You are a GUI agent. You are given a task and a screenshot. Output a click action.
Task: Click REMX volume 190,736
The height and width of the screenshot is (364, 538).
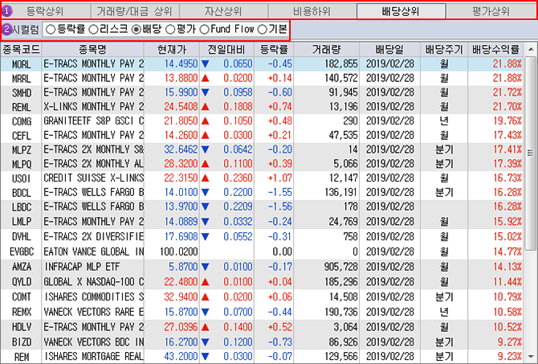tap(340, 312)
